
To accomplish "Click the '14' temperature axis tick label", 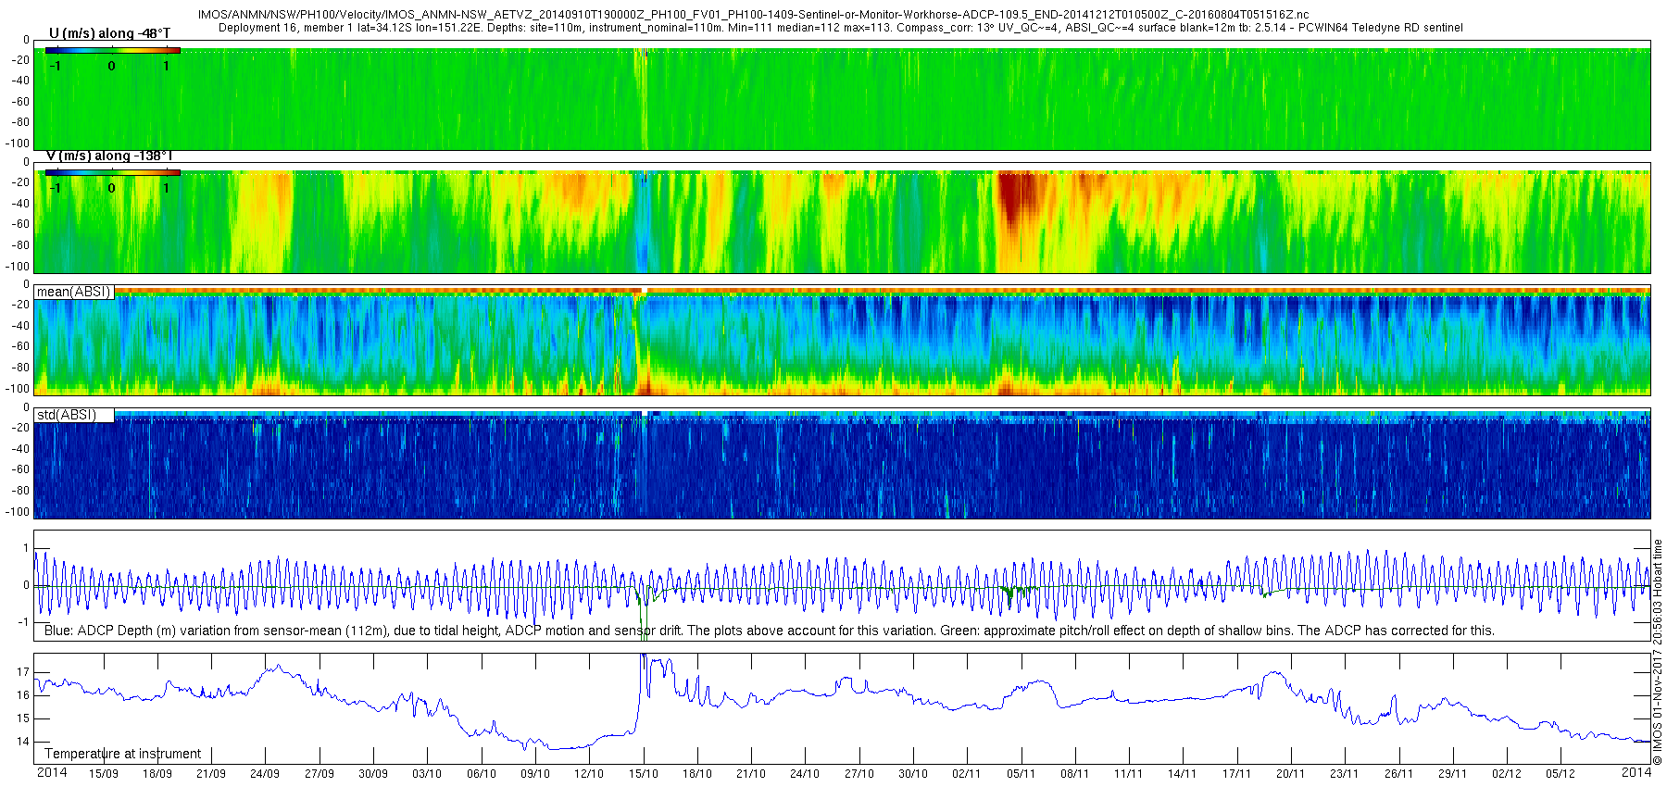I will click(x=23, y=742).
